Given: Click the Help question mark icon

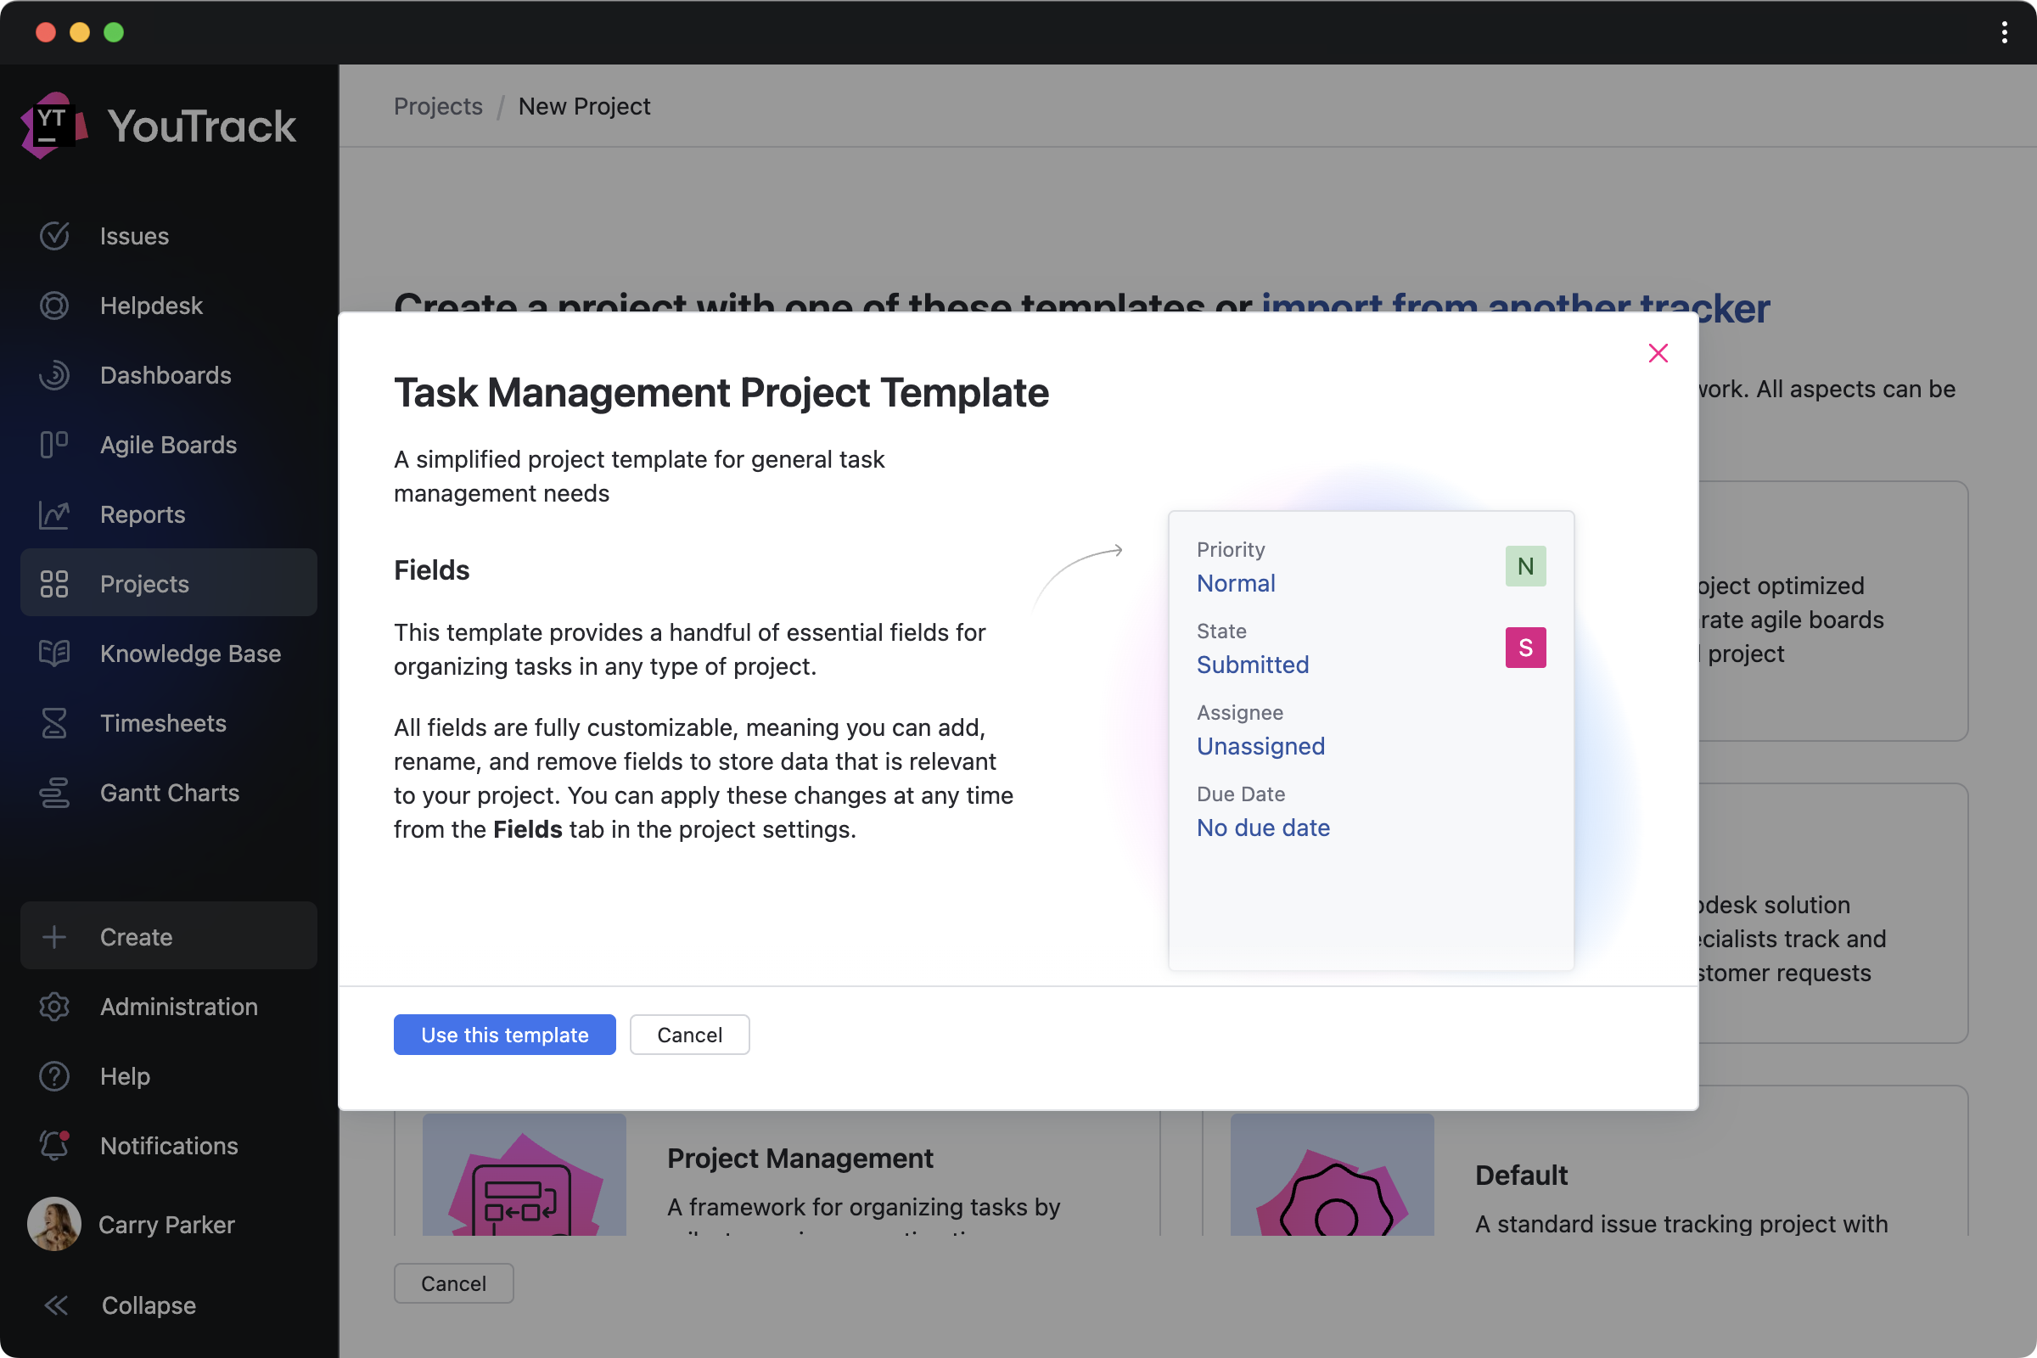Looking at the screenshot, I should [x=53, y=1075].
